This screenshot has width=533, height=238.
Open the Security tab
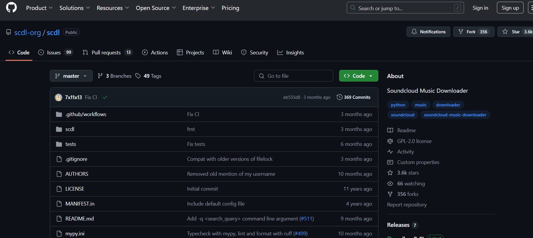pos(255,53)
